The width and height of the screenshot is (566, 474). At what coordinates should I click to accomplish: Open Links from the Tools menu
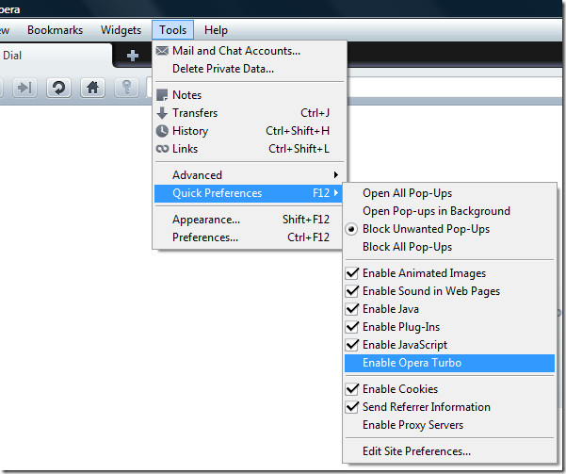[x=186, y=149]
